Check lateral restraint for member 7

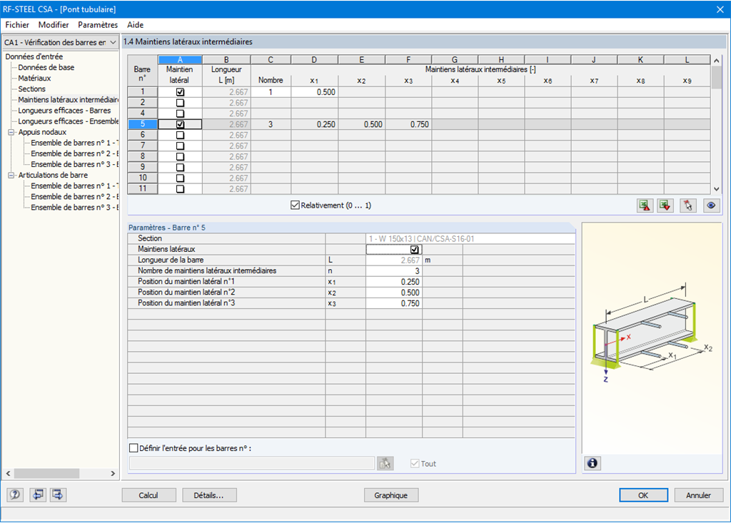(180, 146)
